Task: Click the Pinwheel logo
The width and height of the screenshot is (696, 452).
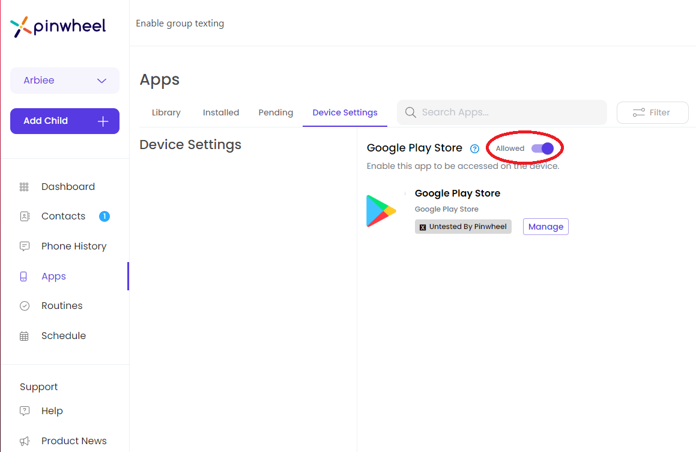Action: (58, 25)
